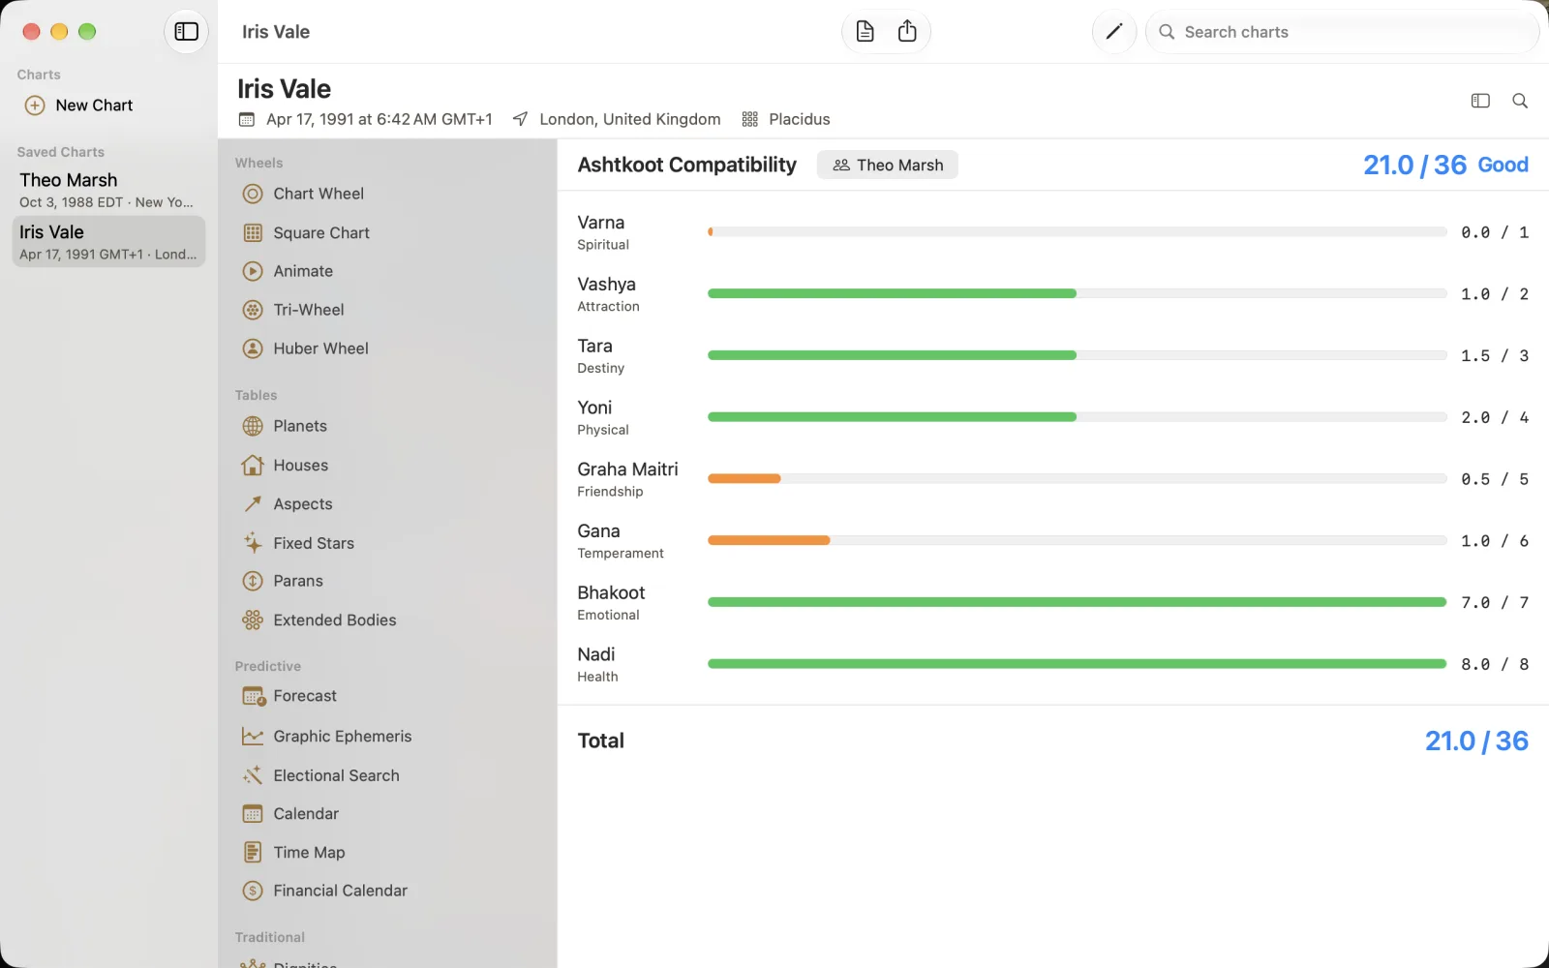Image resolution: width=1549 pixels, height=968 pixels.
Task: Toggle the inspector panel icon in header
Action: pyautogui.click(x=1480, y=101)
